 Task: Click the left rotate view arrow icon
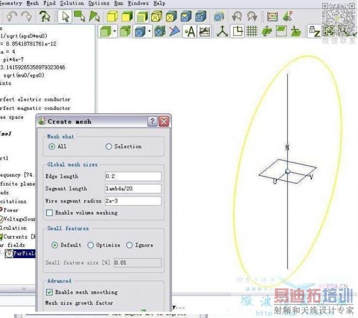(237, 16)
